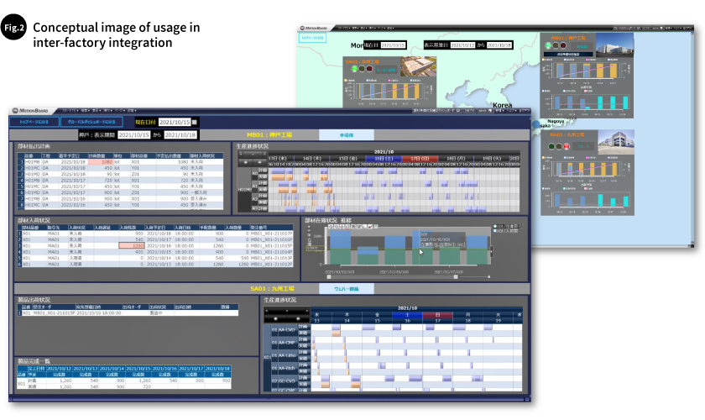
Task: Click the MotionBoard logo in the front window
Action: [x=30, y=110]
